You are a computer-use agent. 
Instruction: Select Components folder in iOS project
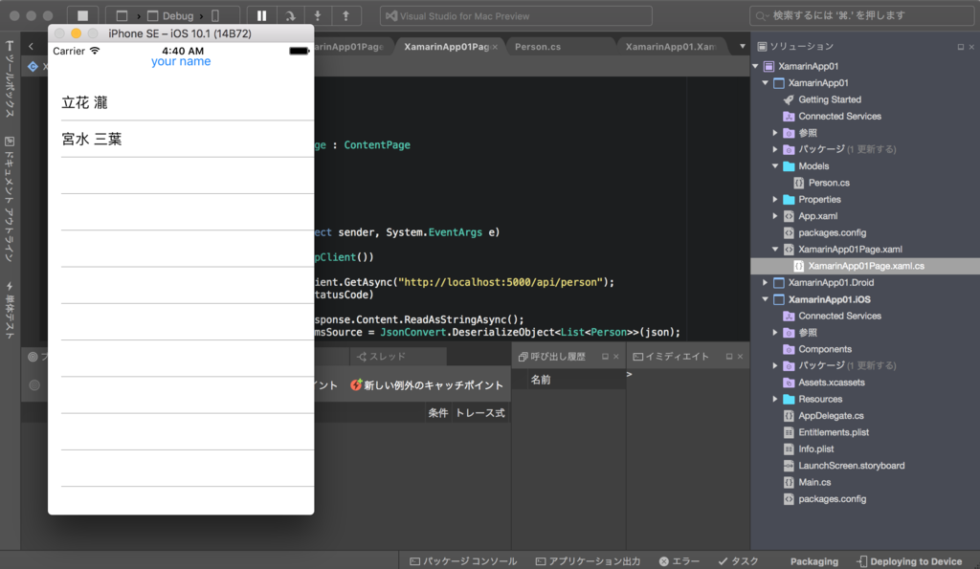pos(824,349)
